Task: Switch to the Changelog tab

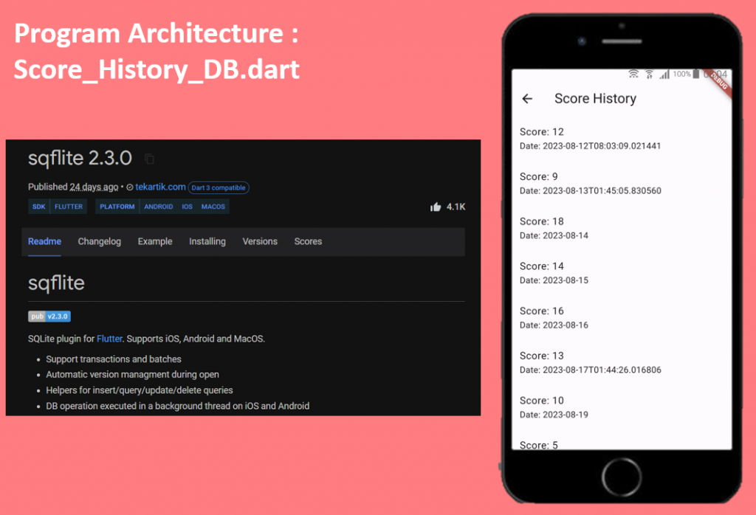Action: 100,241
